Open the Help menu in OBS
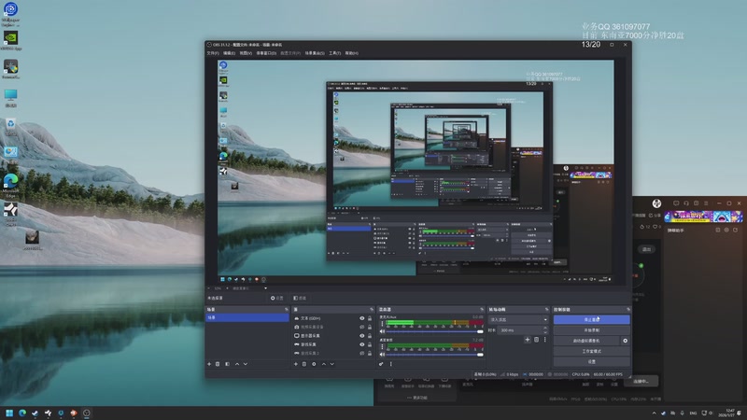The width and height of the screenshot is (747, 420). 352,53
